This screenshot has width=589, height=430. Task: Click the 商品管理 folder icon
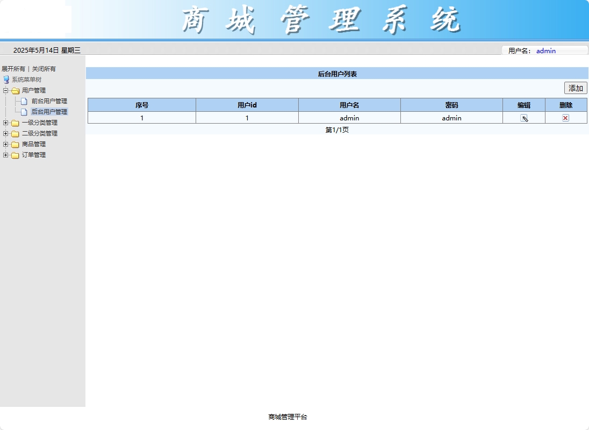(15, 144)
